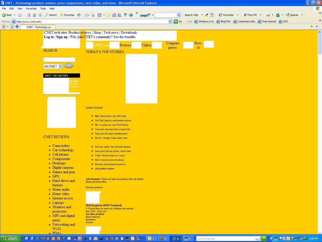Open the Edit menu
322x242 pixels.
12,9
